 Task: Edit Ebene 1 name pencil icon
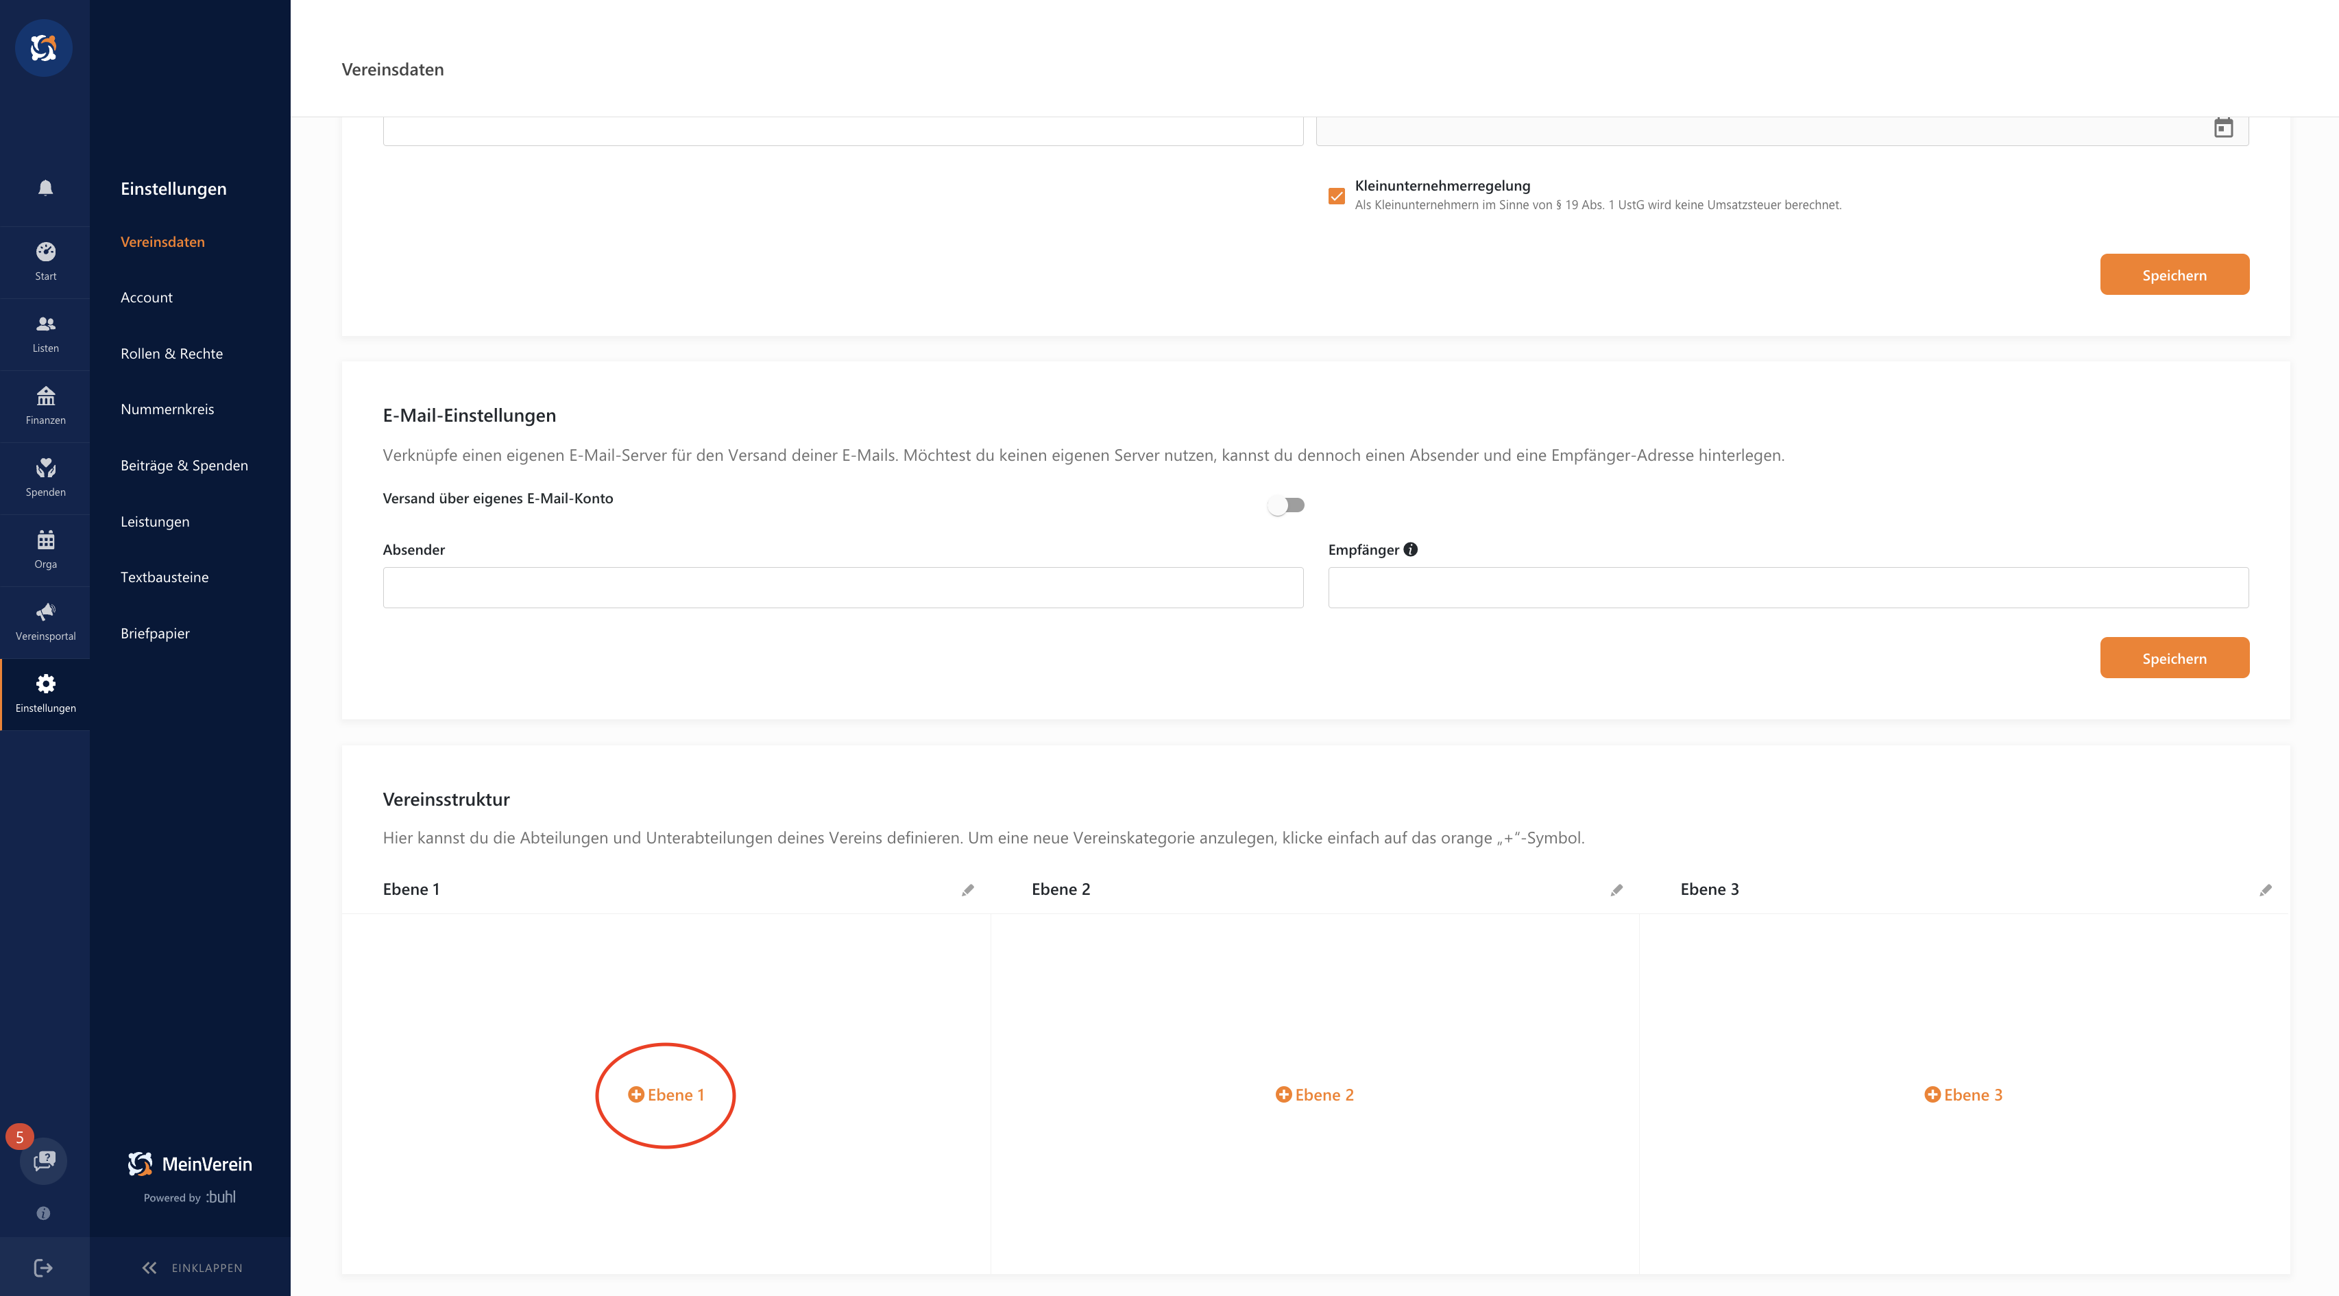[x=968, y=890]
